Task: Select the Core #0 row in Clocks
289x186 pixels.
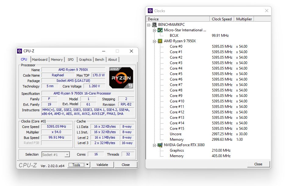Action: coord(208,46)
